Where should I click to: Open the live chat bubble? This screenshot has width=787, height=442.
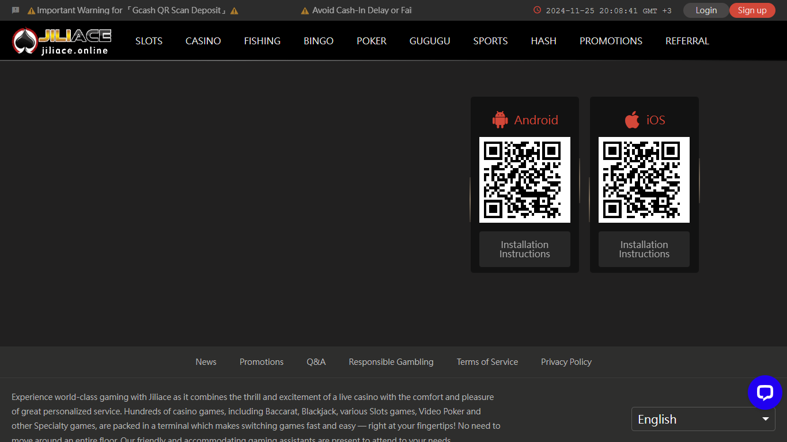(765, 393)
